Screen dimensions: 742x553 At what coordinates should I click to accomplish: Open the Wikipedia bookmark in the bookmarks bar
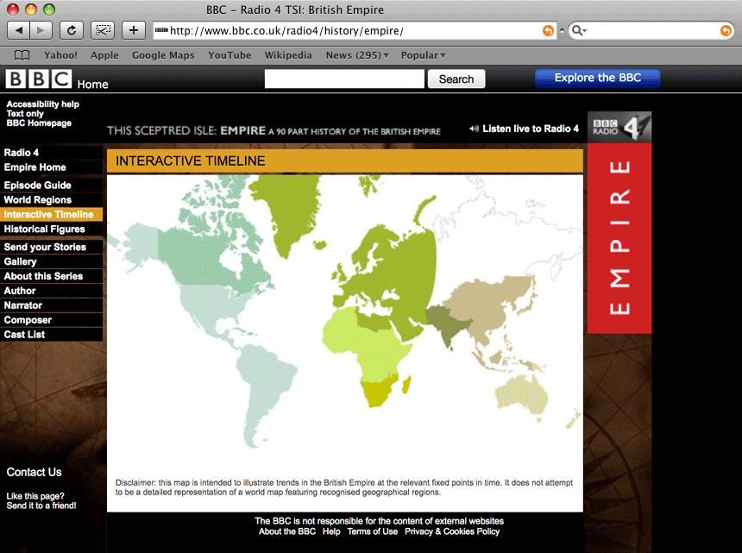click(x=288, y=55)
